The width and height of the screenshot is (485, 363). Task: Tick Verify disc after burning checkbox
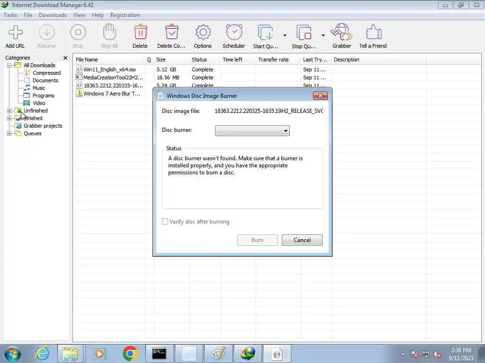pos(165,222)
